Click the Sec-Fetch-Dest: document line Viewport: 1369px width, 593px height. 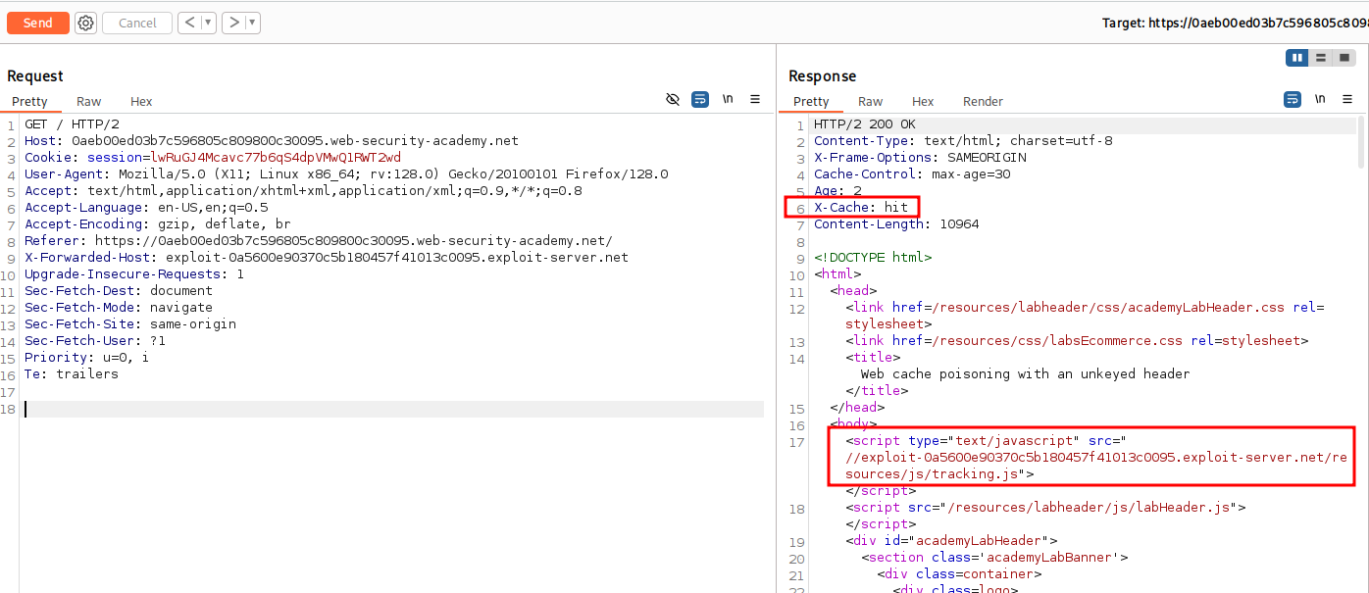[119, 291]
